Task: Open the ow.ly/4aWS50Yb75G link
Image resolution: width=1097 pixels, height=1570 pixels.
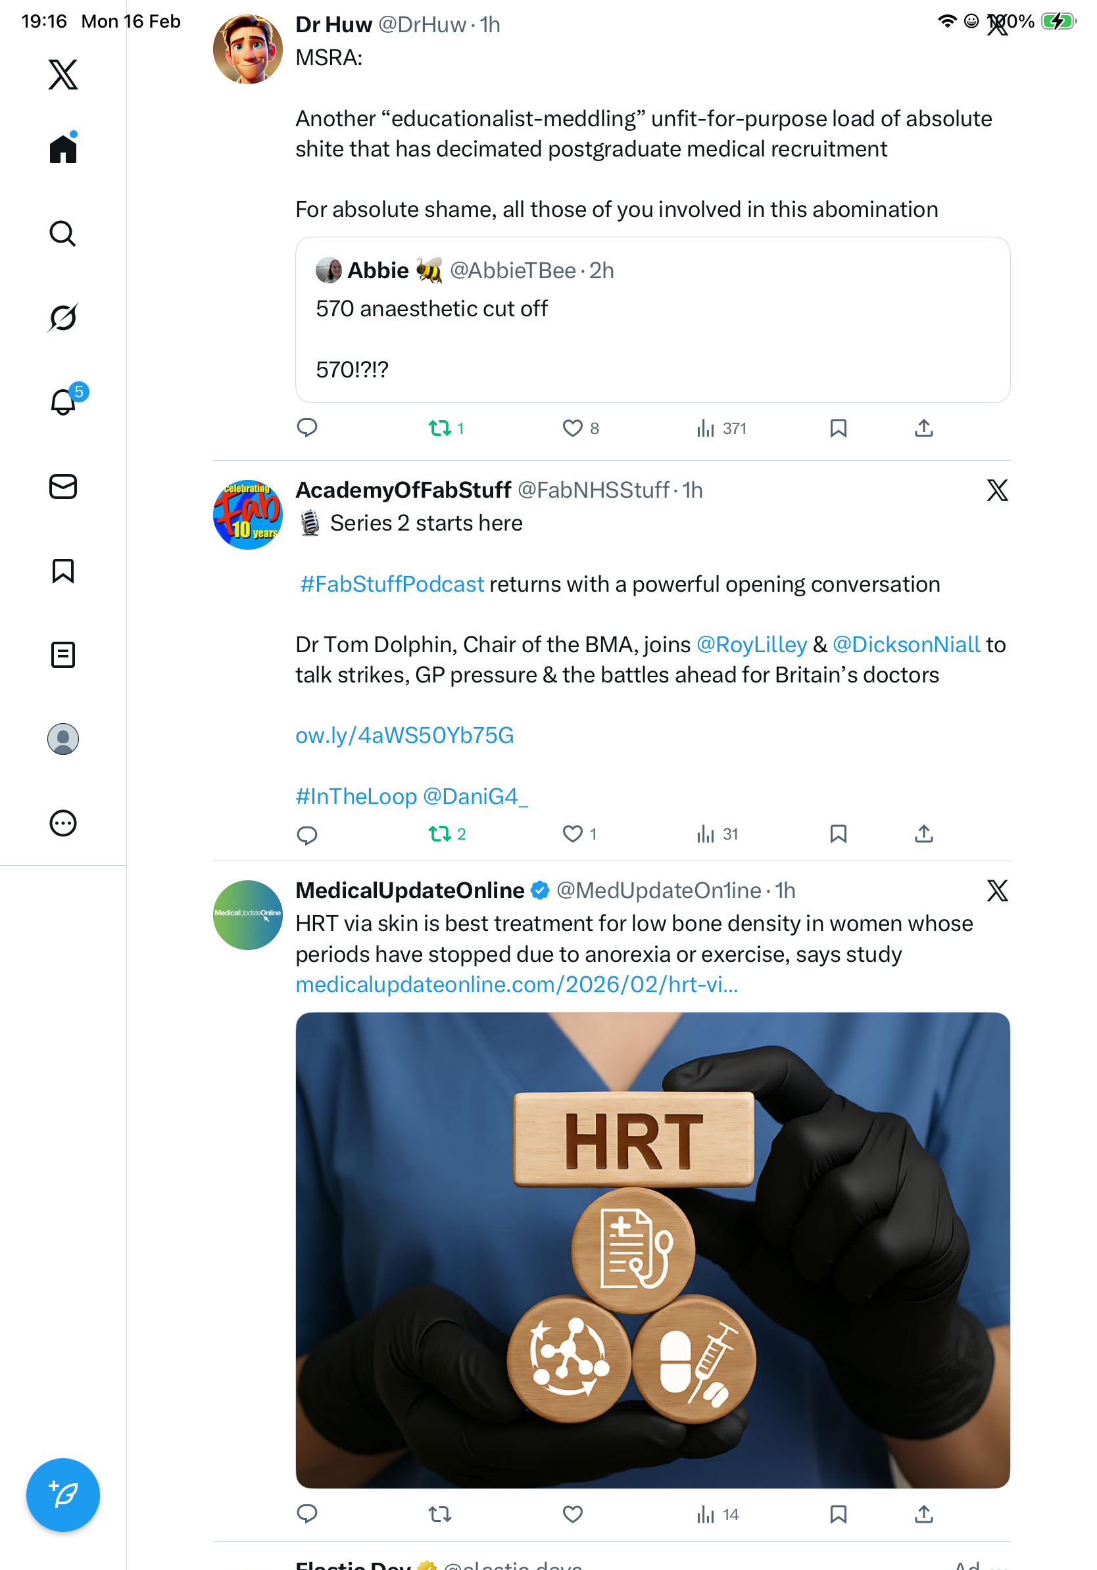Action: (x=404, y=735)
